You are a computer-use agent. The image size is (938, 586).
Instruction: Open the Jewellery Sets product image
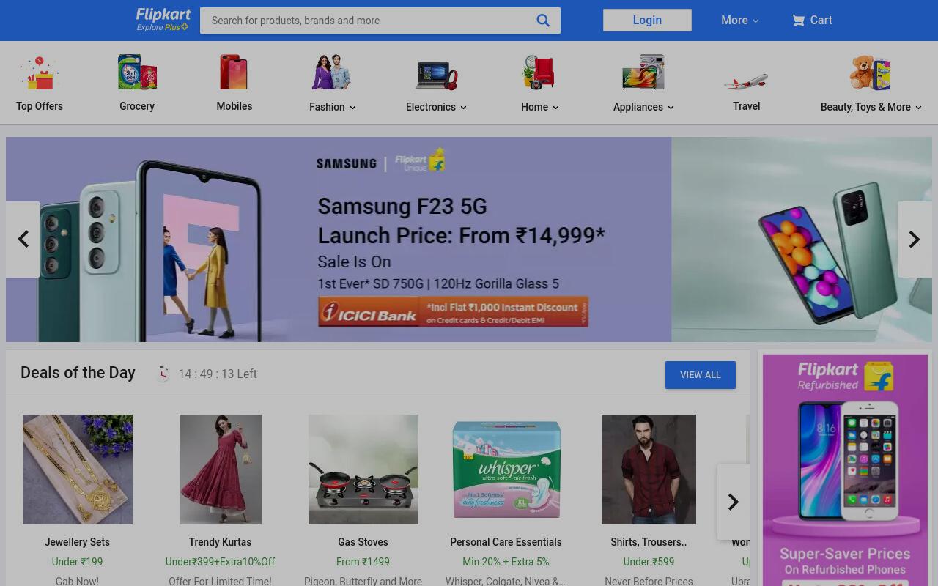(x=78, y=470)
